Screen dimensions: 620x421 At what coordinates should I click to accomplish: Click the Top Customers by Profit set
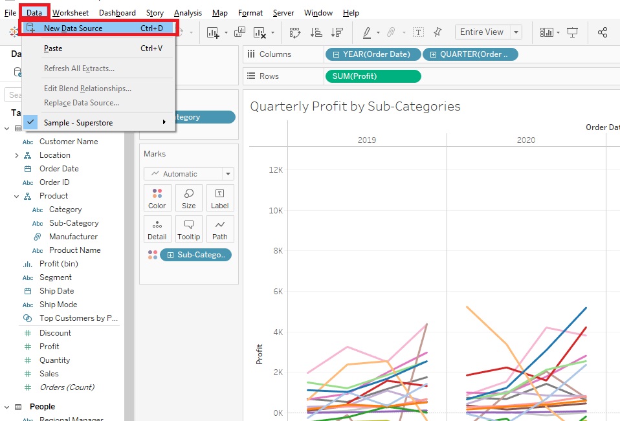pos(78,318)
